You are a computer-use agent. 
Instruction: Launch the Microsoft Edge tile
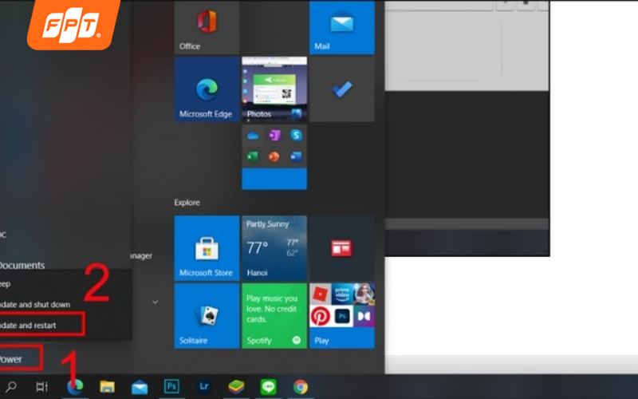pos(207,89)
